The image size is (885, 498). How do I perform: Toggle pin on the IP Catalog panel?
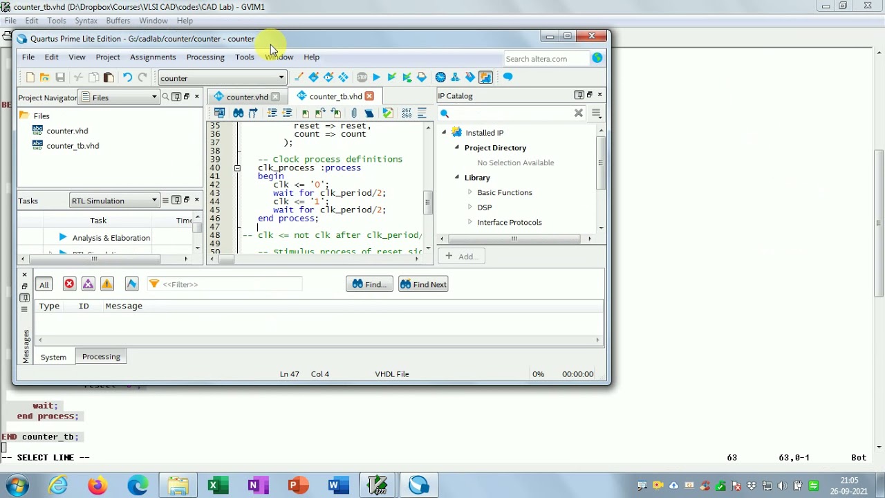579,95
